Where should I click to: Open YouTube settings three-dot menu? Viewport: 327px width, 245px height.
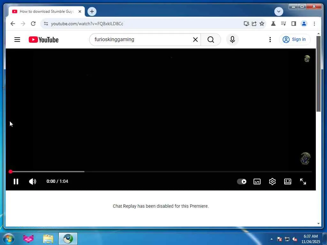click(270, 40)
